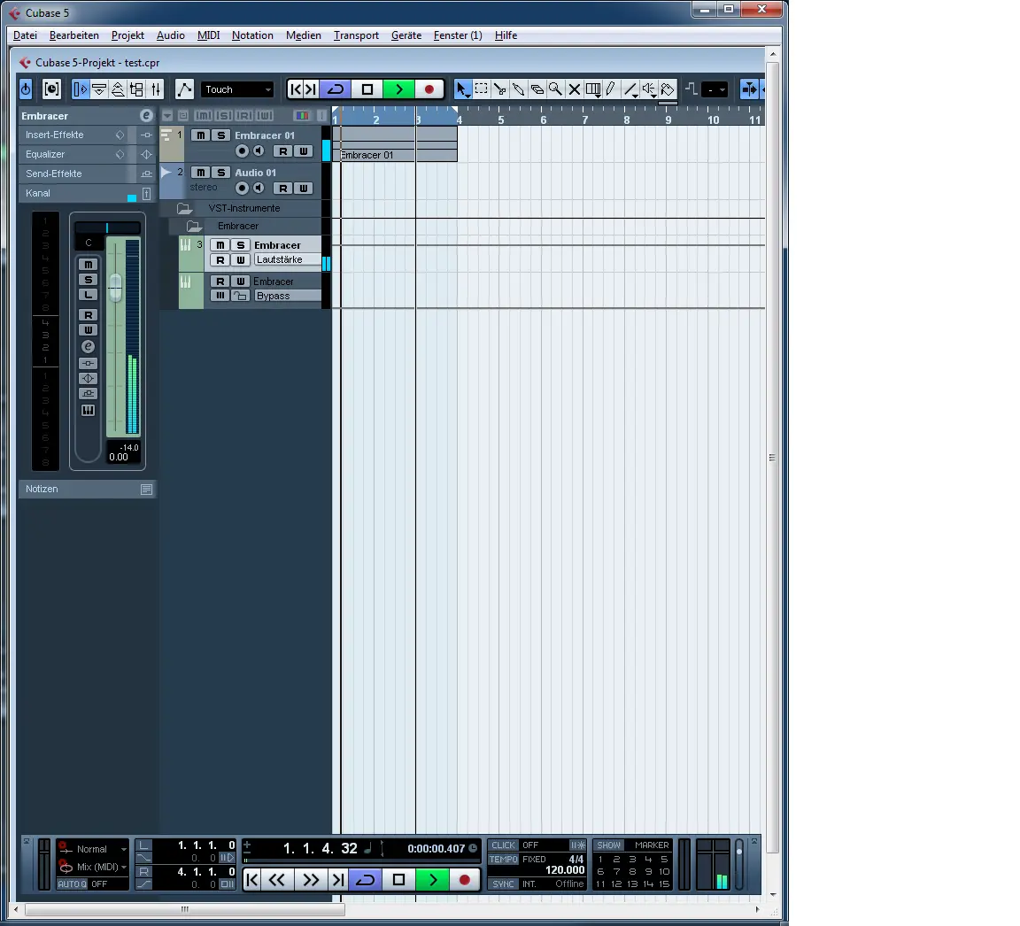Screen dimensions: 1020x926
Task: Mute the Embracer 01 track
Action: click(201, 135)
